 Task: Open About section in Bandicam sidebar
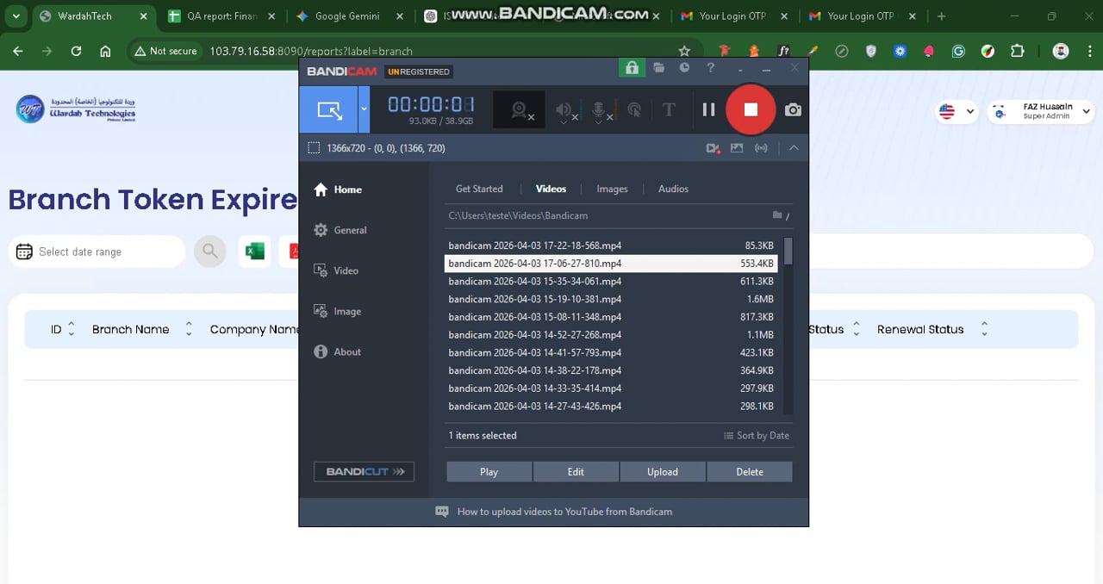[338, 351]
